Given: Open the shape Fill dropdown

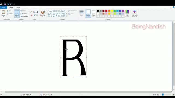Looking at the screenshot, I should coord(71,14).
